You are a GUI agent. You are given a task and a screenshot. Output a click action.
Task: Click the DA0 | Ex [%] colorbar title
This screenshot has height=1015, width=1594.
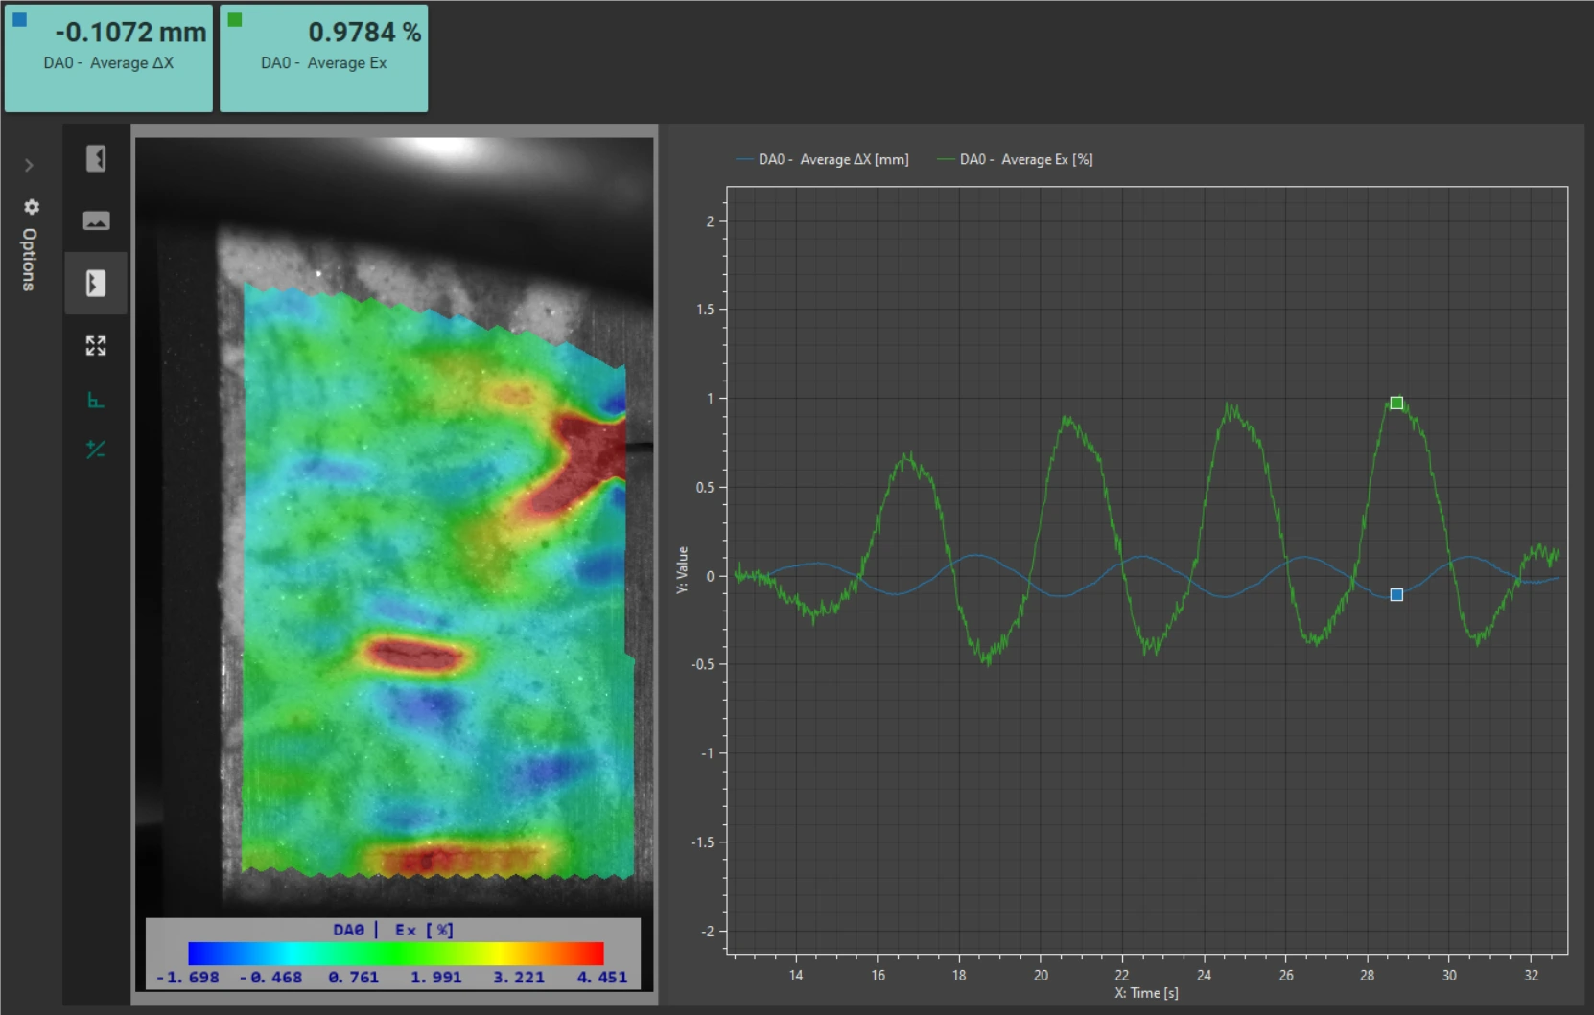coord(393,930)
